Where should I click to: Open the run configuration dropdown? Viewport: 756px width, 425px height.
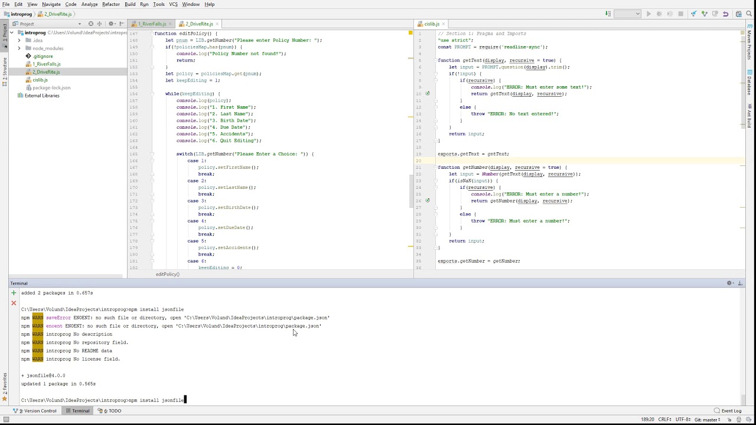tap(627, 14)
